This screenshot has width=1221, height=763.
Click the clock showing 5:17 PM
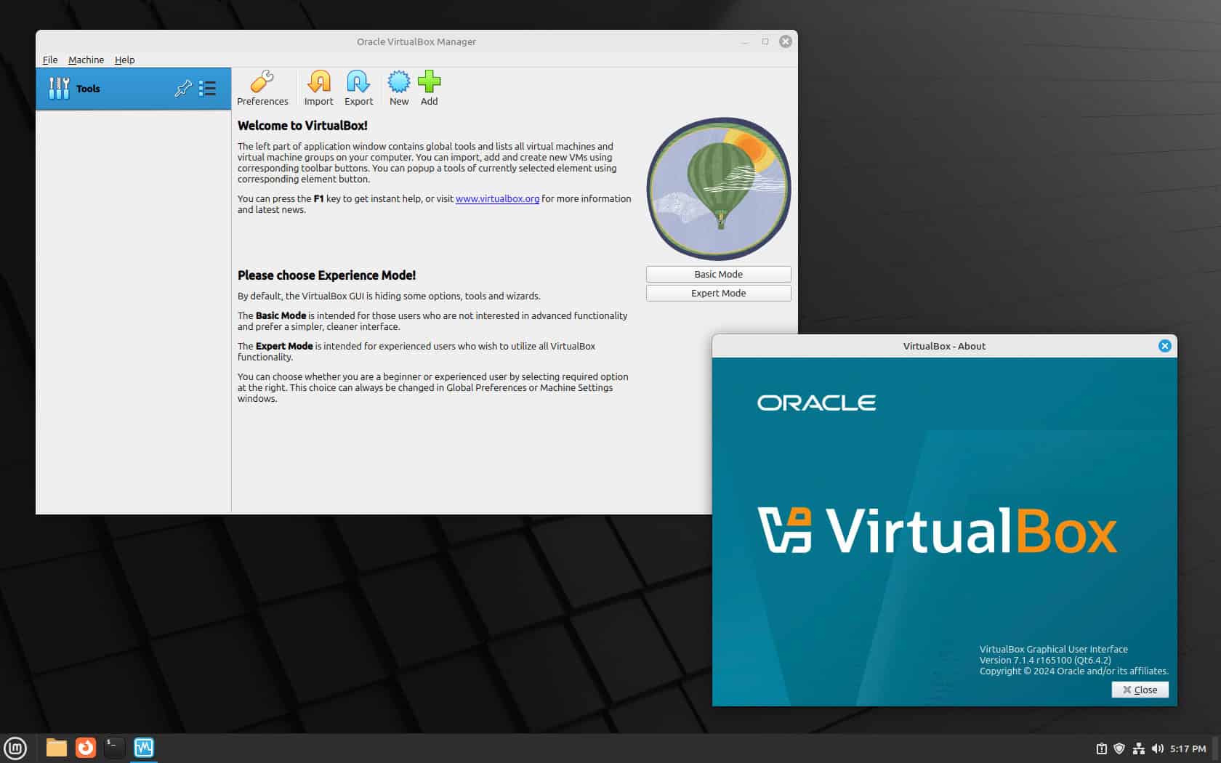(x=1189, y=748)
